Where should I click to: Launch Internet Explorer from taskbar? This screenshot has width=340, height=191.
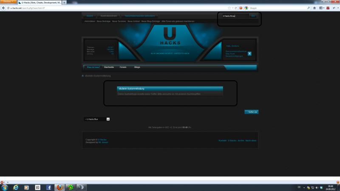click(x=16, y=187)
